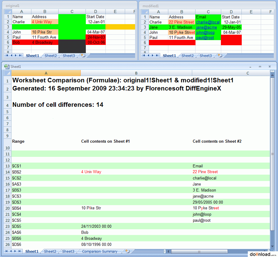Screen dimensions: 278x257
Task: Click next sheet arrow in comparison window
Action: coord(15,251)
